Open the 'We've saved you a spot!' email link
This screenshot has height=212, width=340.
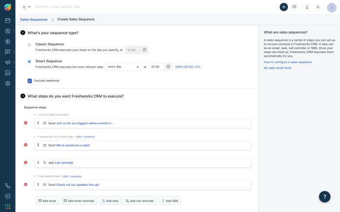point(73,146)
